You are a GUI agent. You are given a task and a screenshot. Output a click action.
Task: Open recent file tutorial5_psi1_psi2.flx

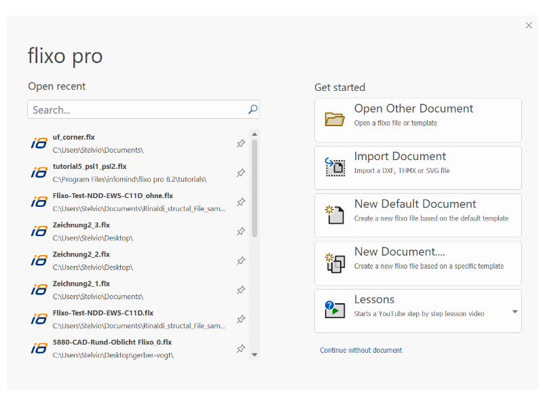(x=138, y=173)
